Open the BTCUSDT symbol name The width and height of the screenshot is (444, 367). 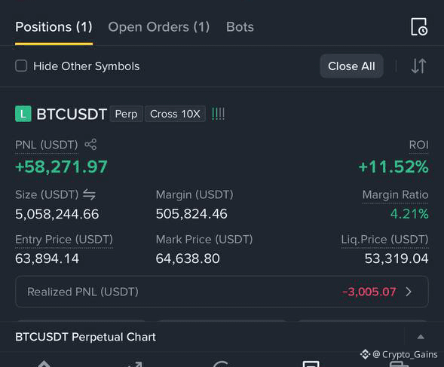click(x=72, y=114)
